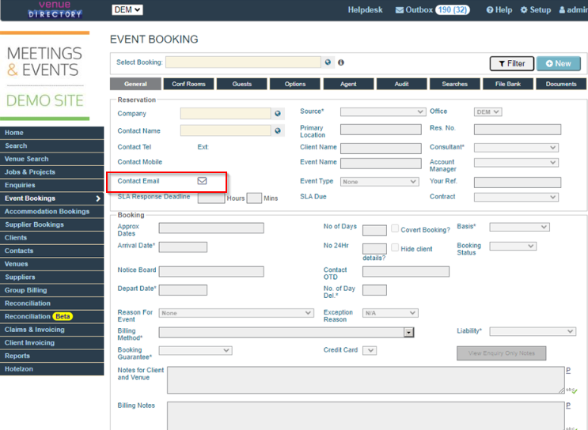Open Supplier Bookings in sidebar

coord(51,224)
